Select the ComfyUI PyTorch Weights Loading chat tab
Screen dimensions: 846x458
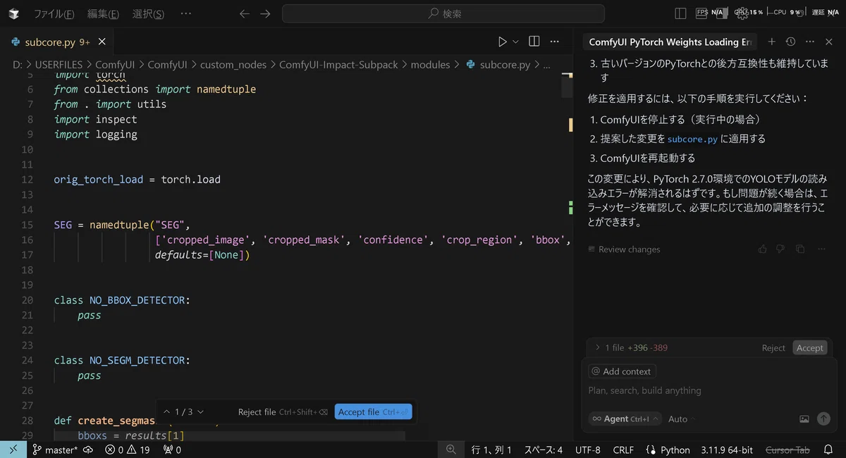[670, 42]
